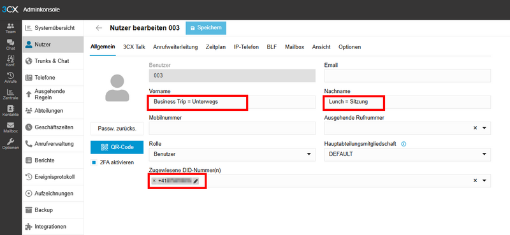Go back using the left arrow
Screen dimensions: 510x235
(99, 28)
